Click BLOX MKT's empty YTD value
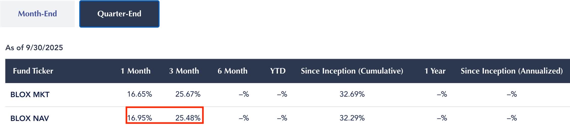Image resolution: width=570 pixels, height=130 pixels. coord(282,94)
